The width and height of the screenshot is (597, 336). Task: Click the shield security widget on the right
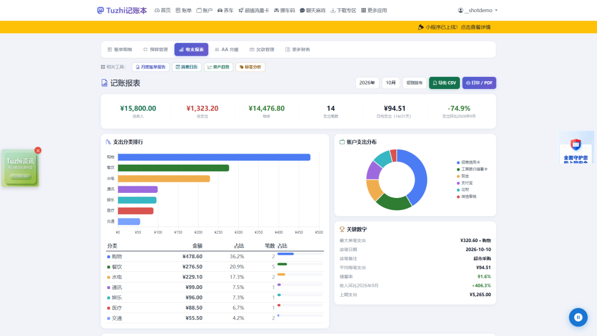[x=576, y=148]
